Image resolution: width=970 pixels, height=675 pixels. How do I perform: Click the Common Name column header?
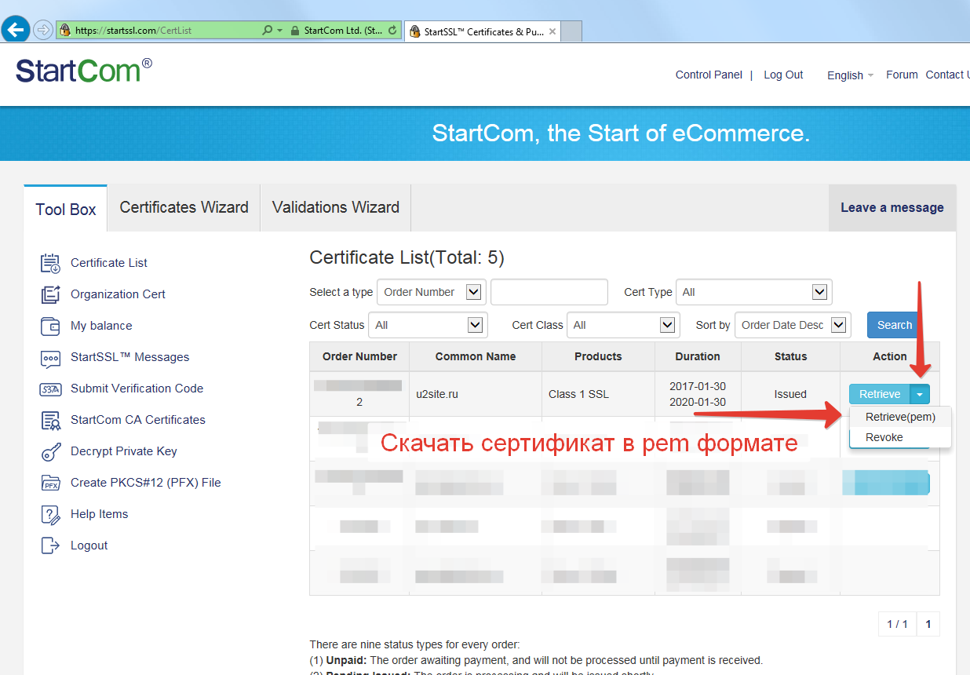tap(476, 356)
